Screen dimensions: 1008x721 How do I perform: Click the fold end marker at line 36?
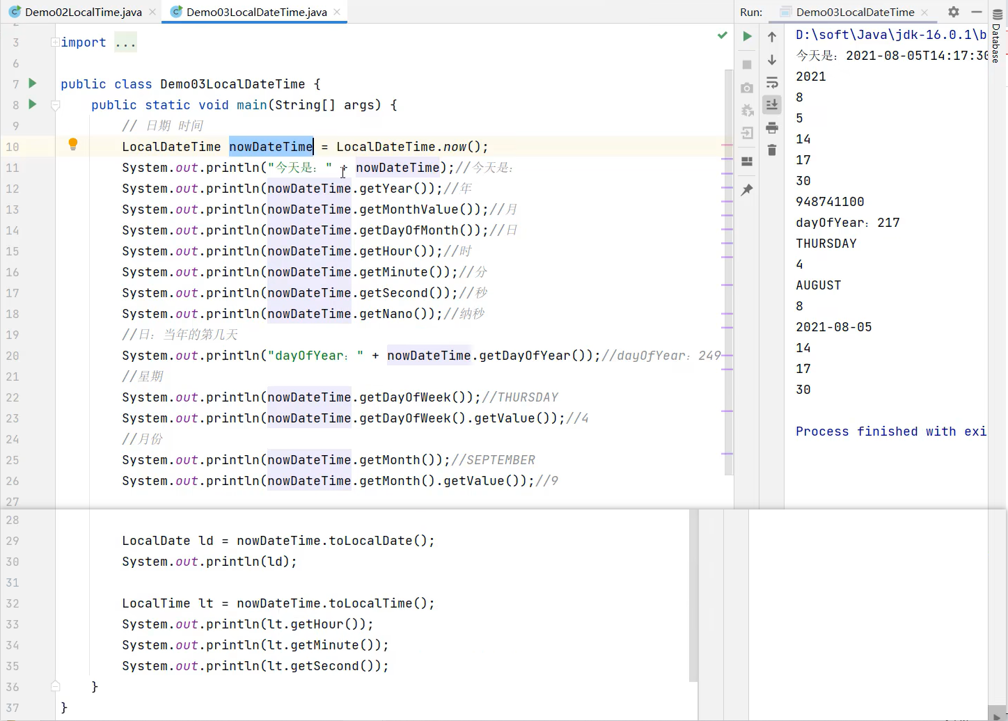pyautogui.click(x=55, y=687)
